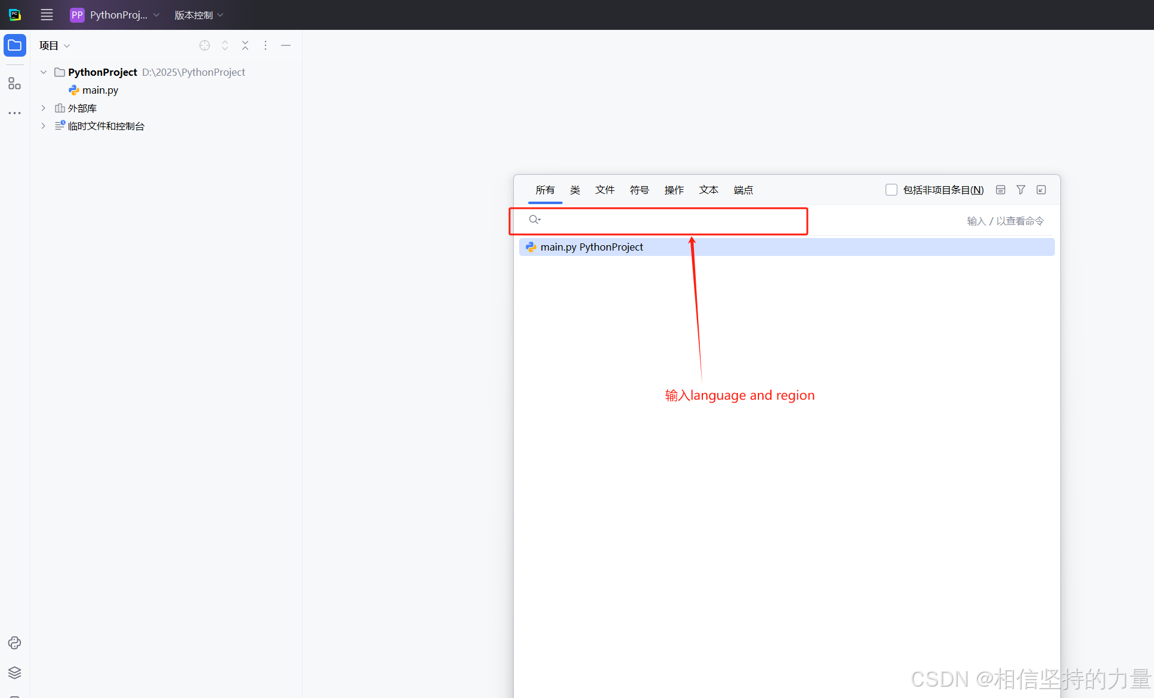Open the main hamburger menu
1154x698 pixels.
pos(47,15)
